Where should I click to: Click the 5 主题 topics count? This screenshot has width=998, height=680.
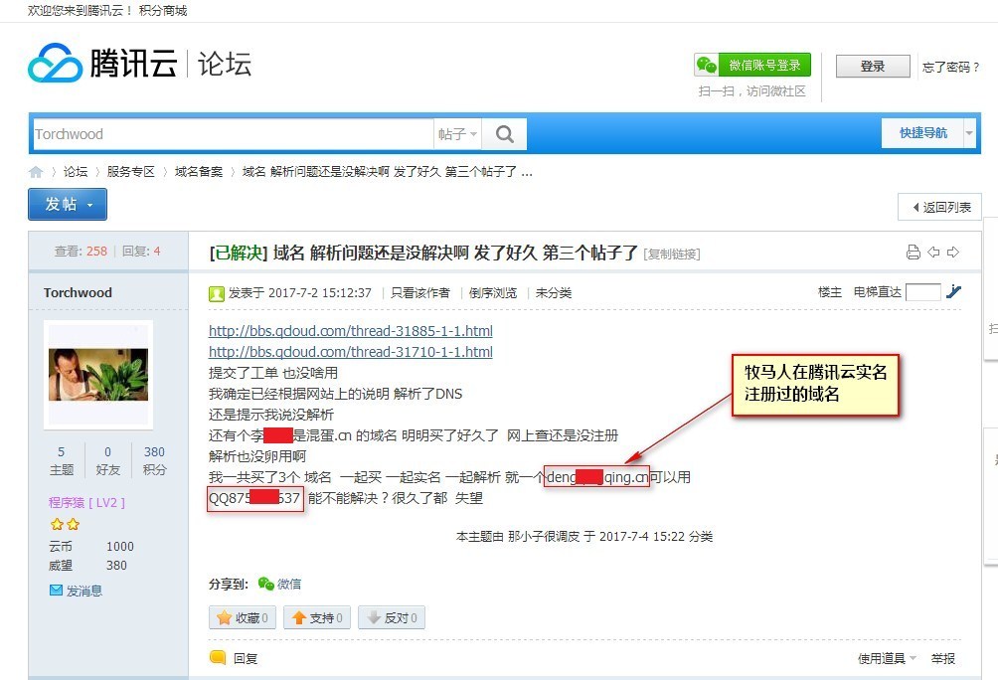[x=62, y=460]
